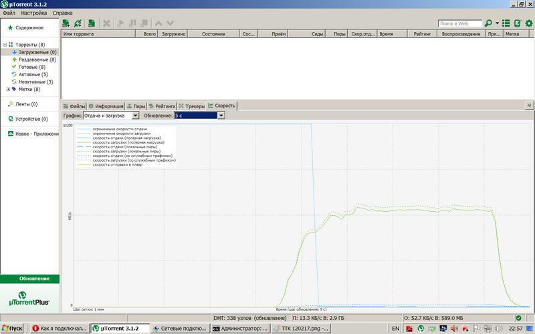This screenshot has width=535, height=334.
Task: Click the Start torrent play icon
Action: [120, 23]
